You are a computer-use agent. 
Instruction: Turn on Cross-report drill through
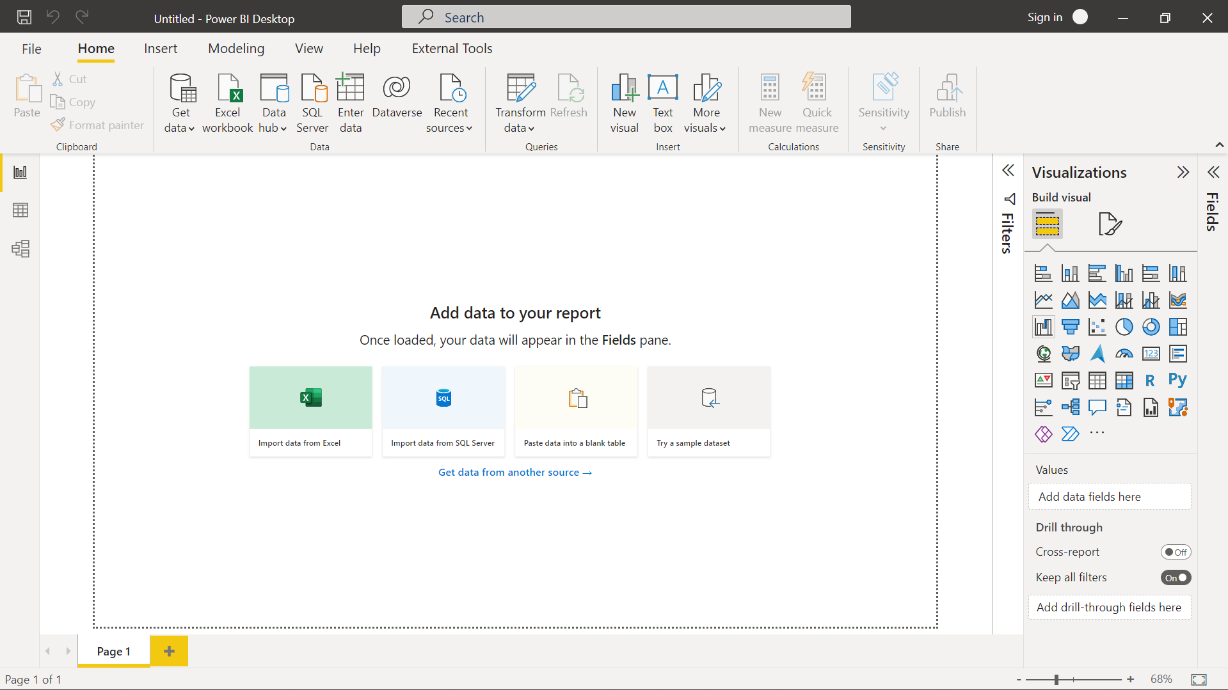[1176, 551]
